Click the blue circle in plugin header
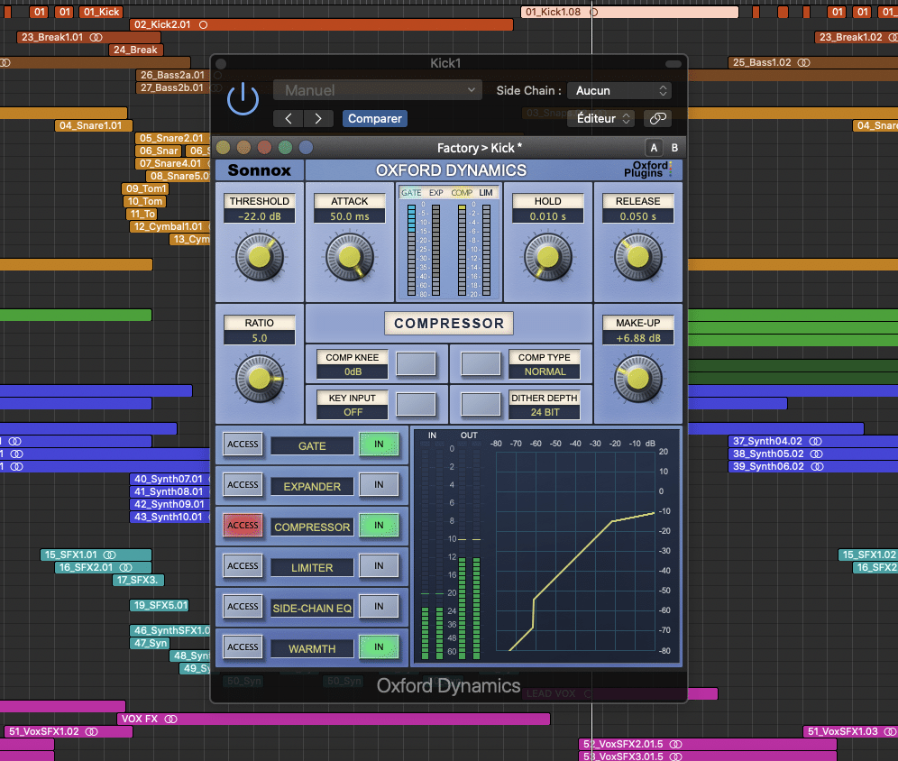Viewport: 898px width, 761px height. pyautogui.click(x=306, y=147)
